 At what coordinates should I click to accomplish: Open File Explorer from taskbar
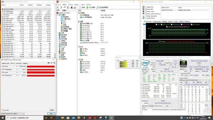coord(63,118)
